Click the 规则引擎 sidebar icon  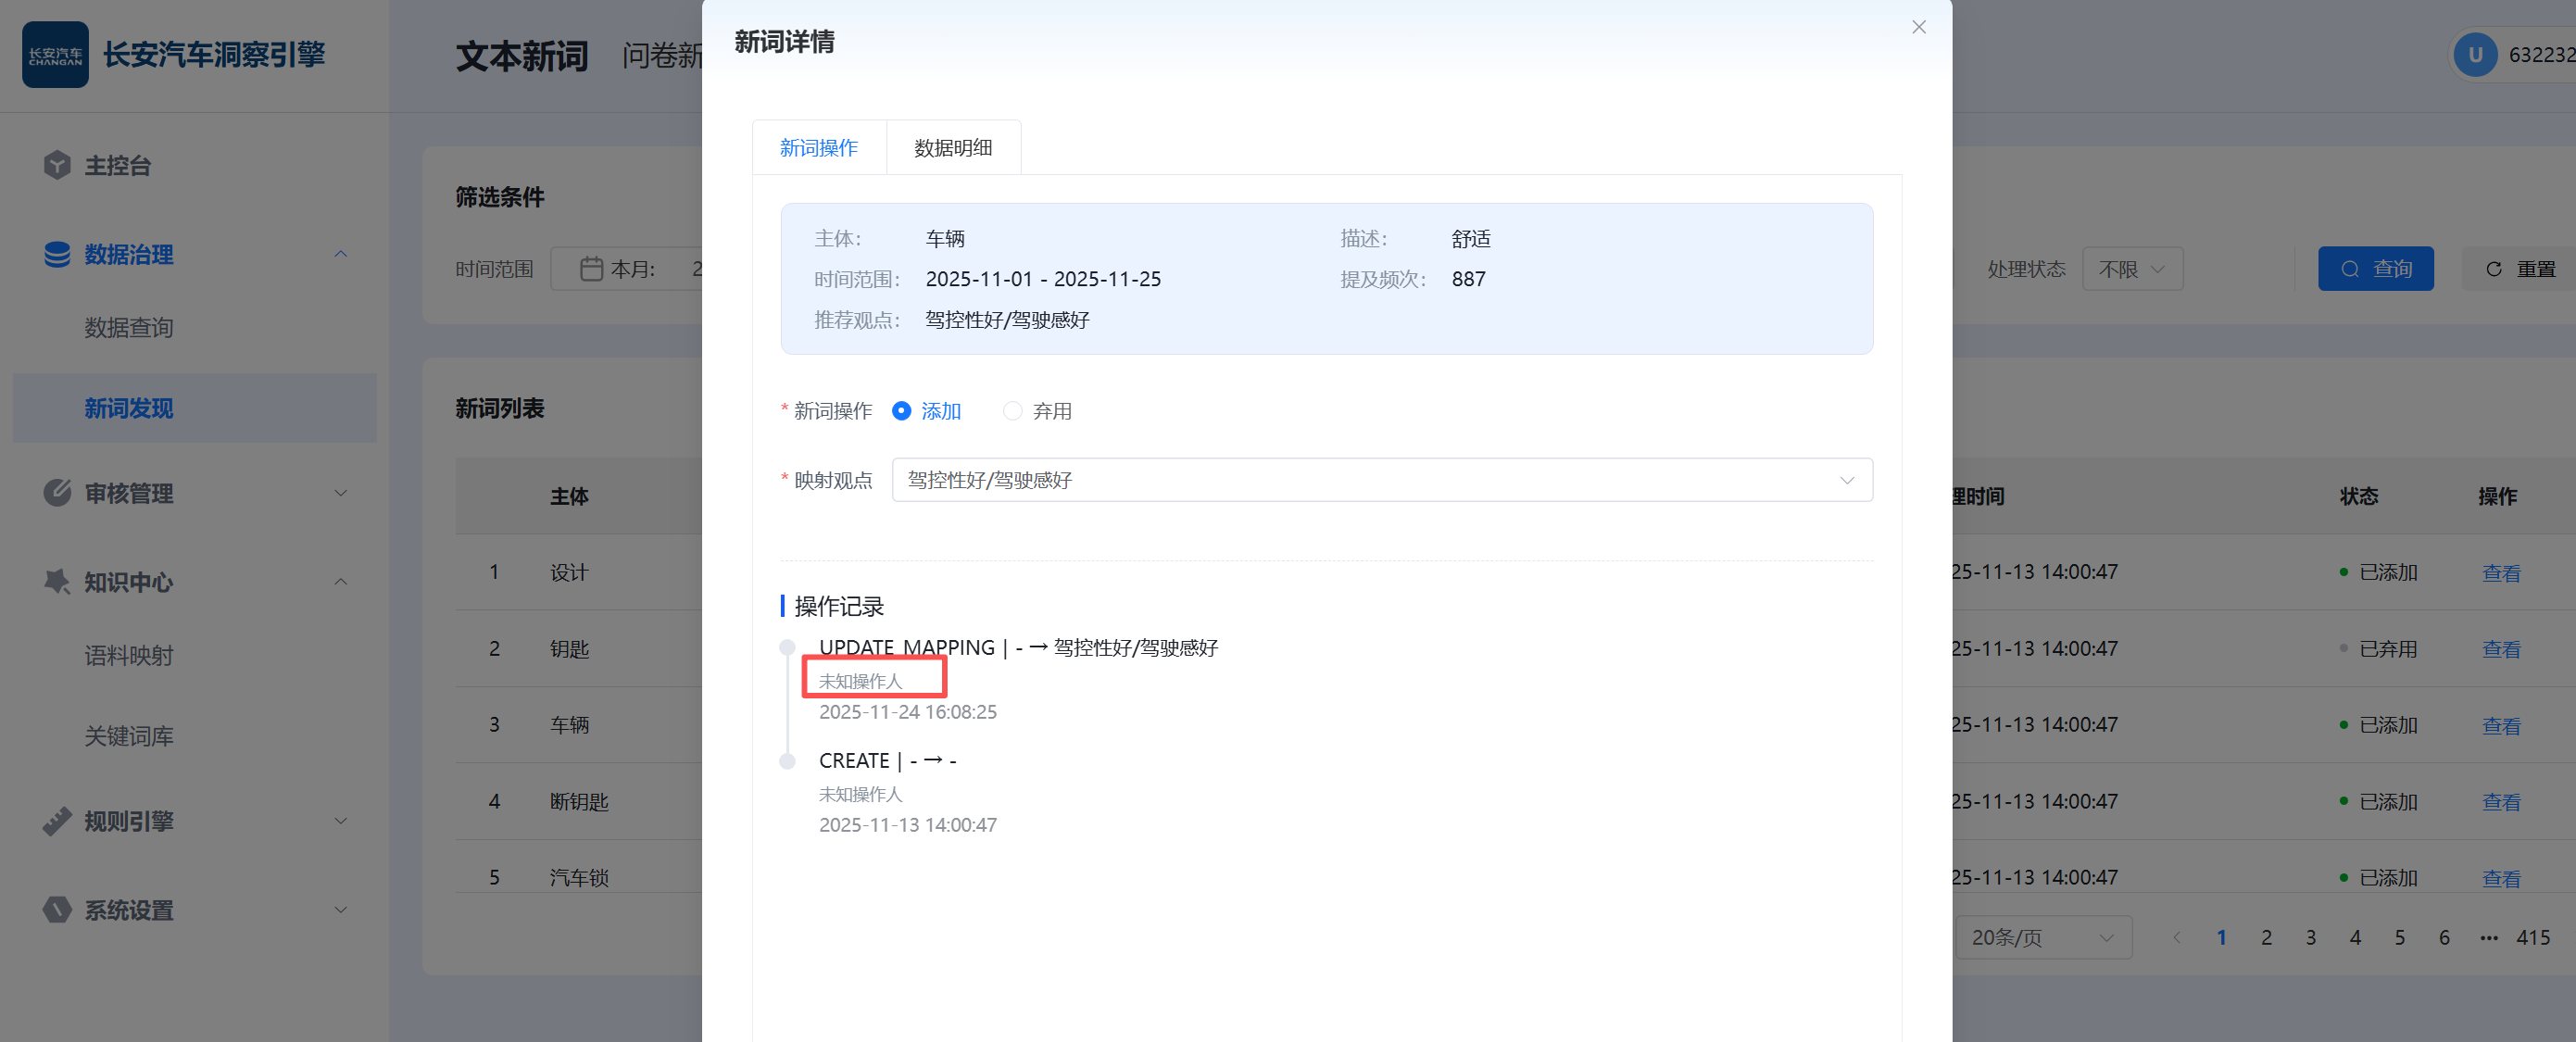click(x=57, y=821)
